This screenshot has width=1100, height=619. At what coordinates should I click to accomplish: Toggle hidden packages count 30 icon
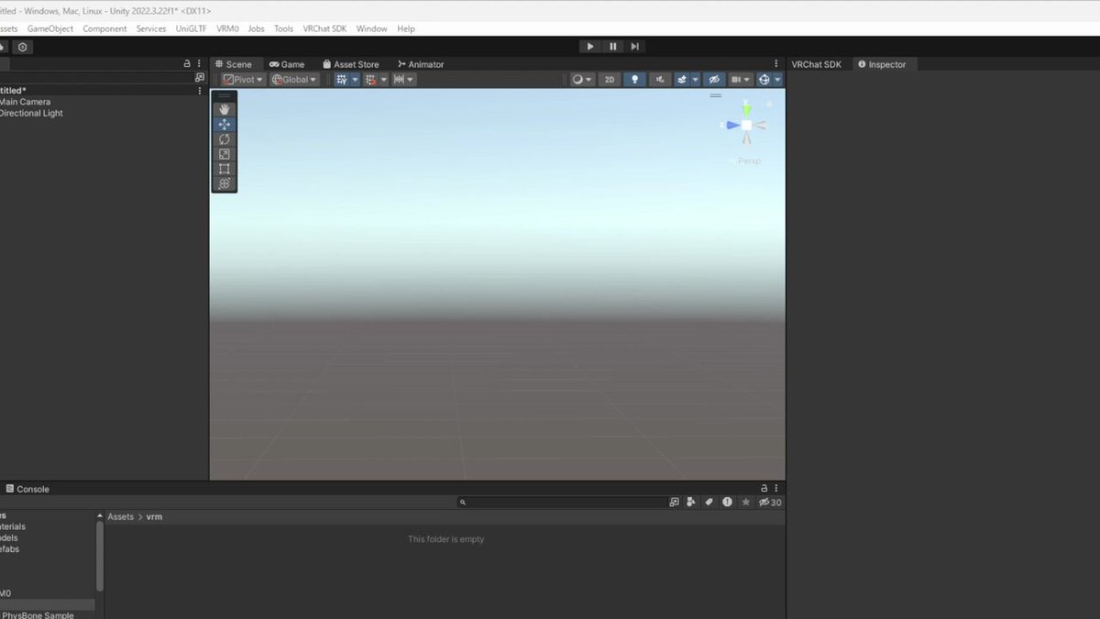point(770,503)
